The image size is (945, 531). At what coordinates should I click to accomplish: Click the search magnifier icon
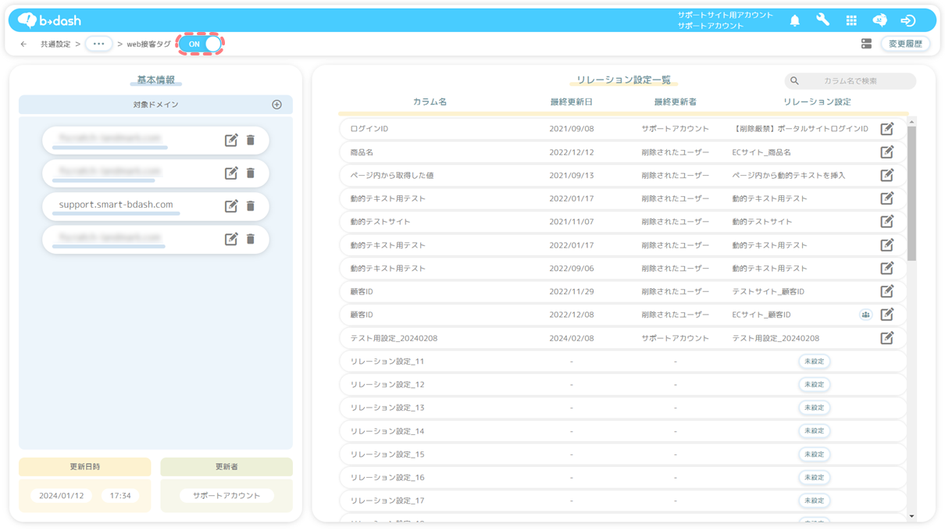[x=795, y=81]
